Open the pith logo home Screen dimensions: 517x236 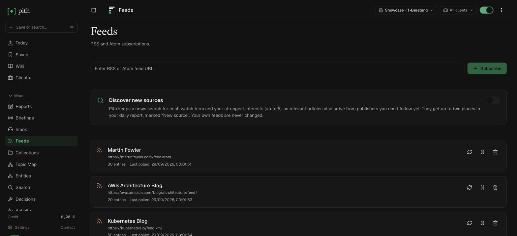(18, 11)
